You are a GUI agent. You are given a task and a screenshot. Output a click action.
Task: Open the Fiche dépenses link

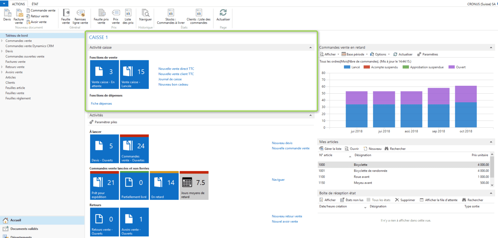(101, 103)
